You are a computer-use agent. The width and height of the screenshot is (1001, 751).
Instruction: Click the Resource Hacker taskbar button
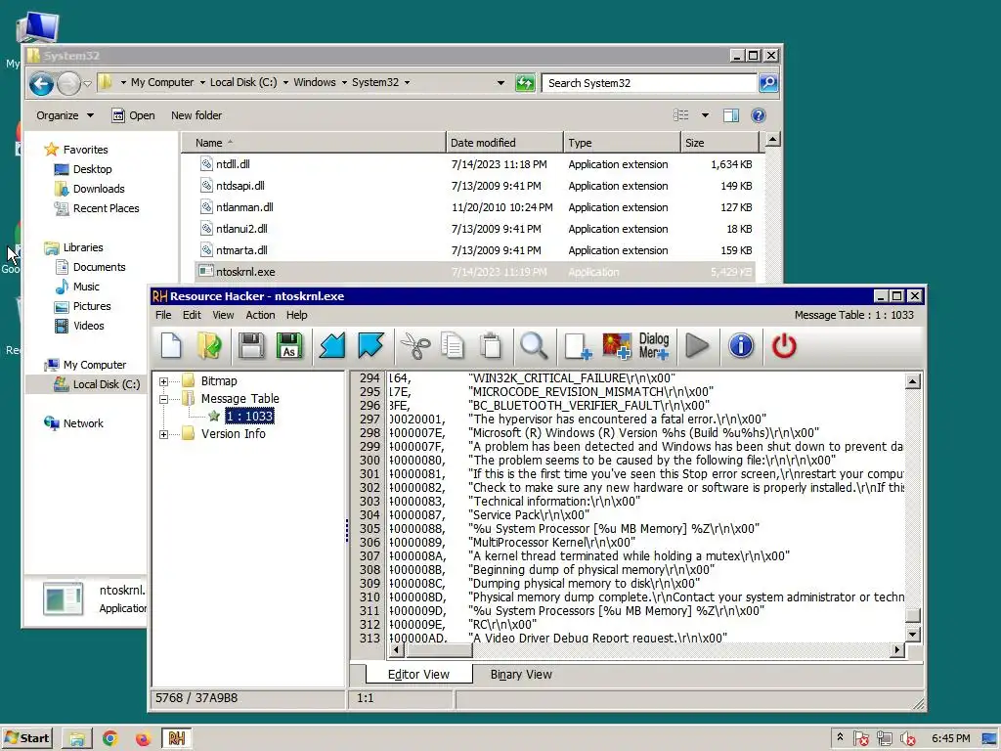pos(176,739)
